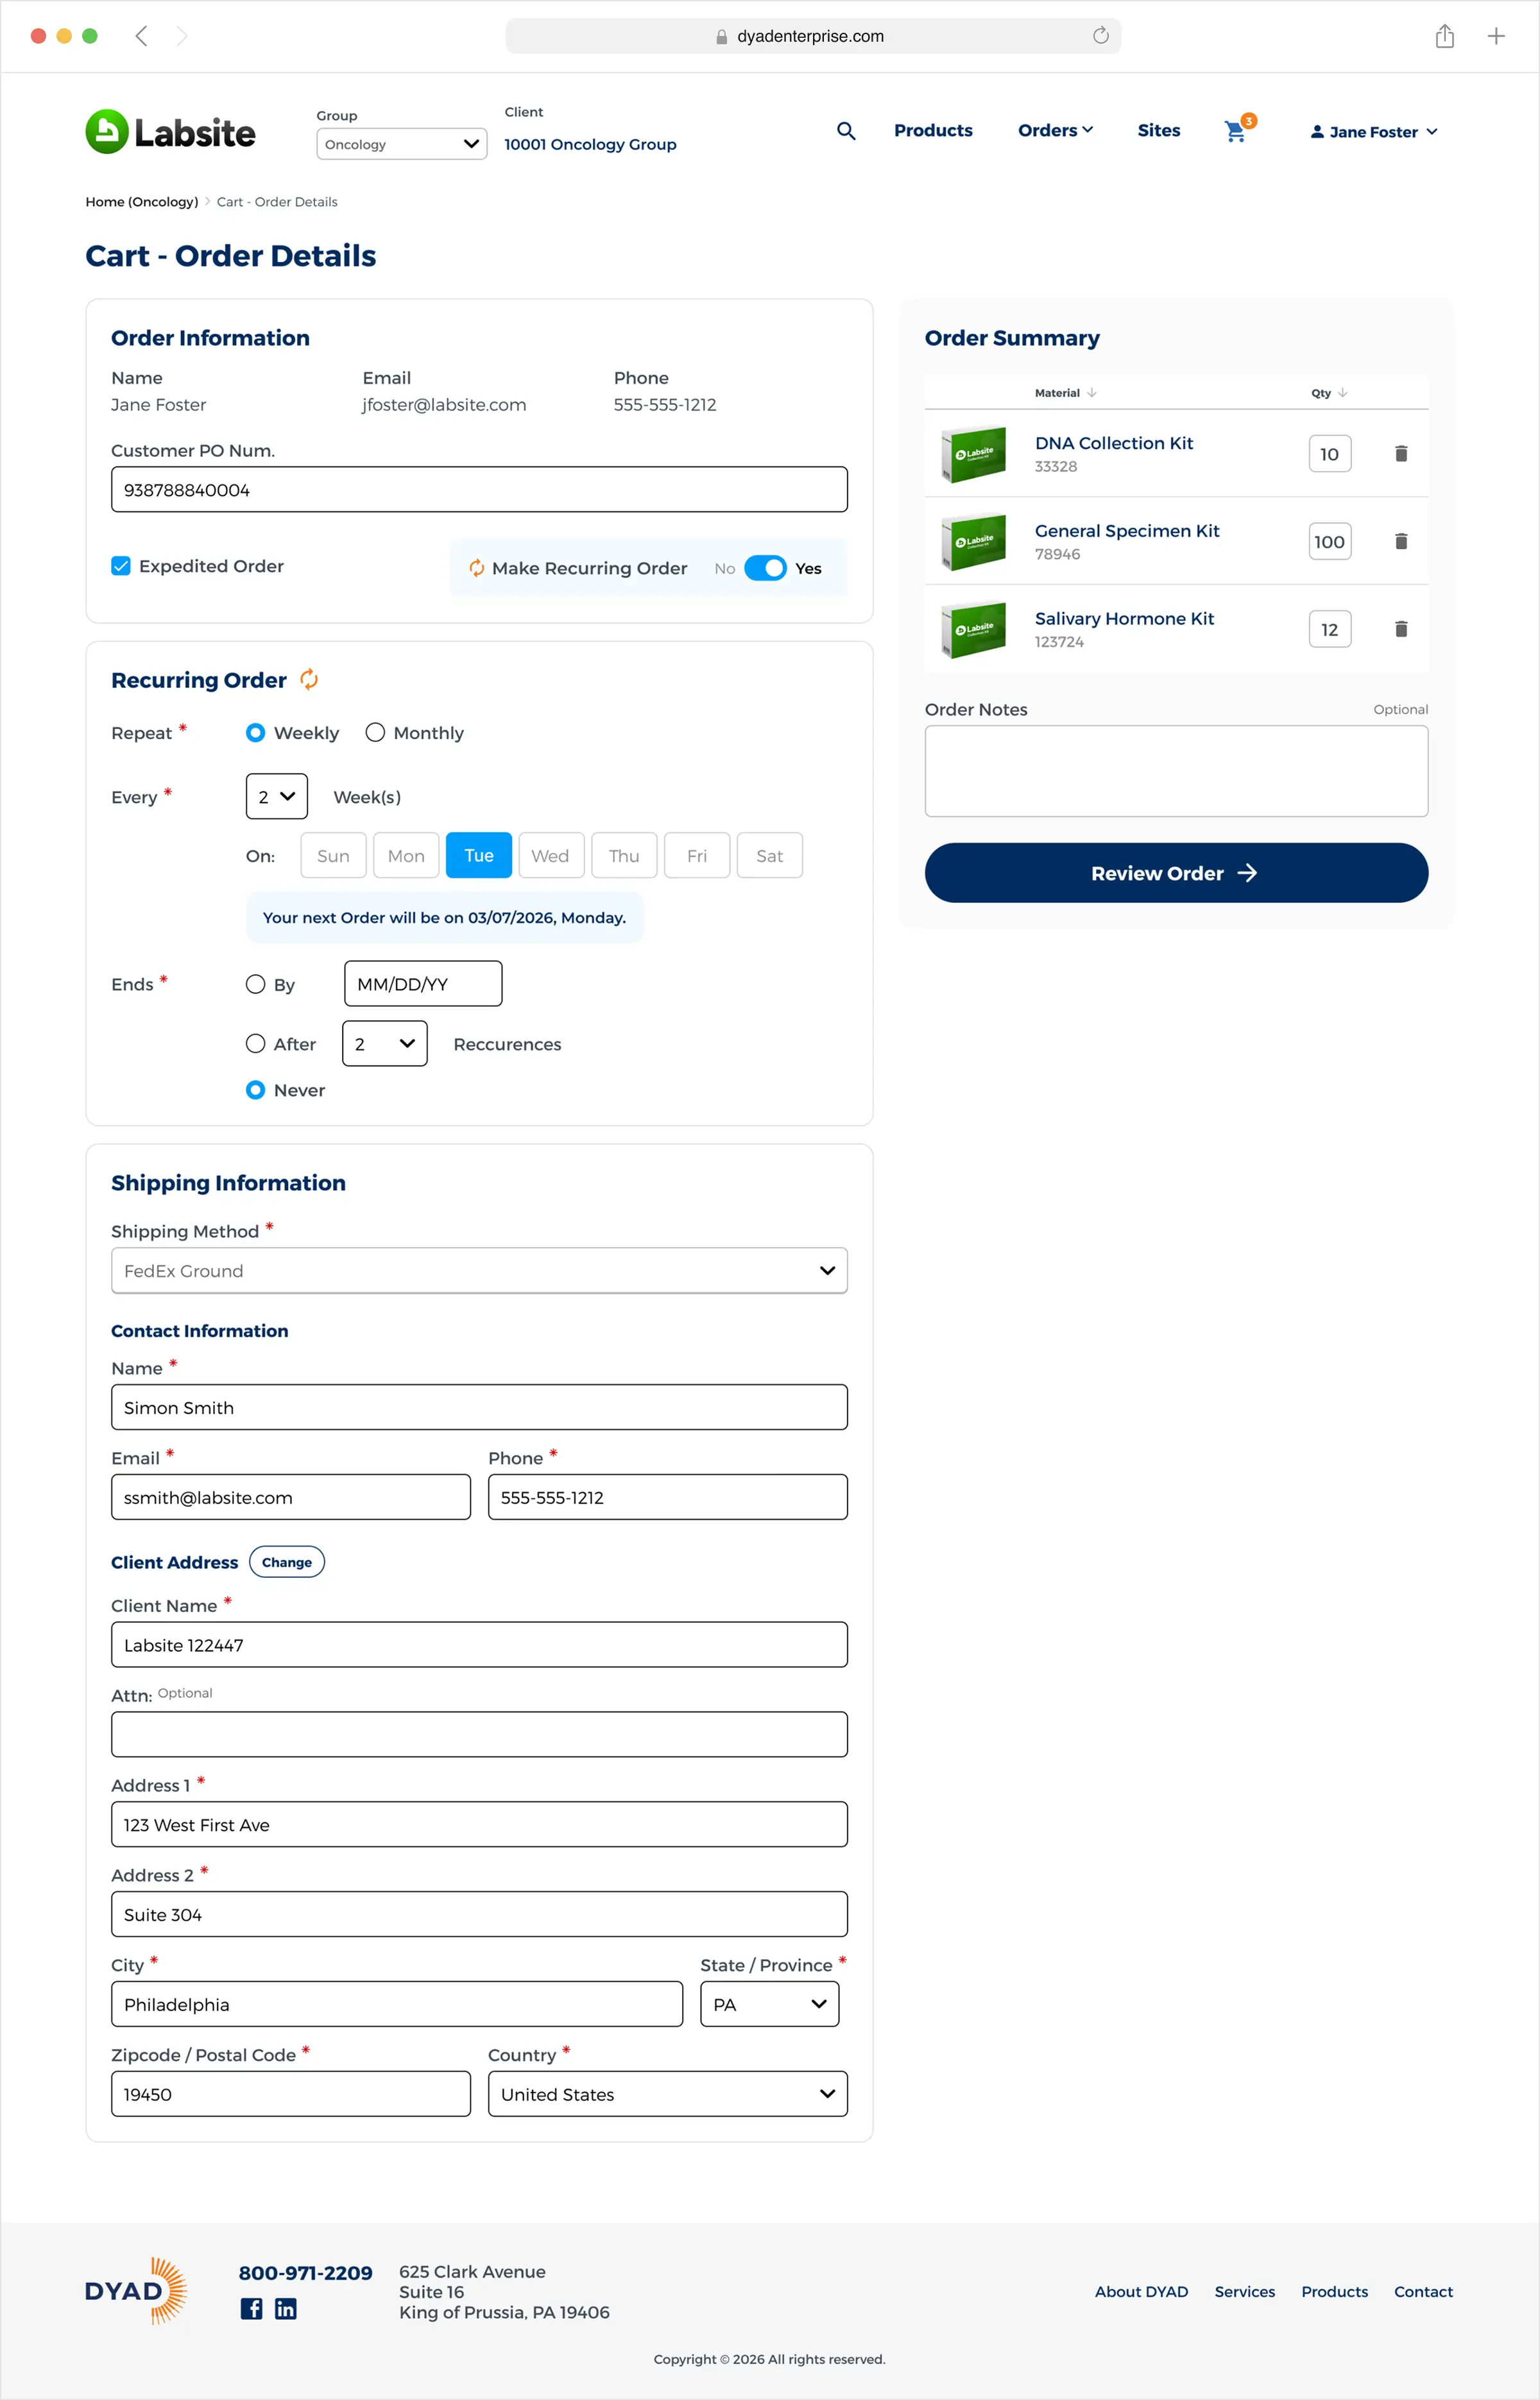Sort by Material column arrow

tap(1092, 393)
